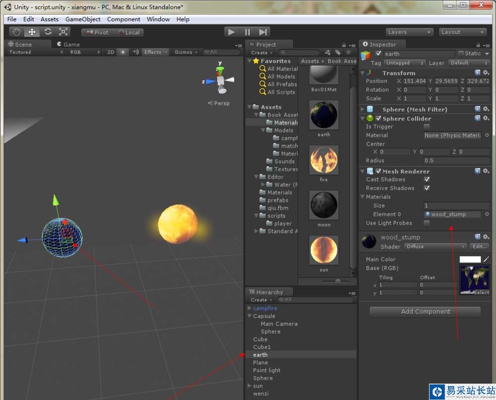Toggle Mesh Renderer enabled checkbox
Image resolution: width=496 pixels, height=400 pixels.
click(378, 171)
